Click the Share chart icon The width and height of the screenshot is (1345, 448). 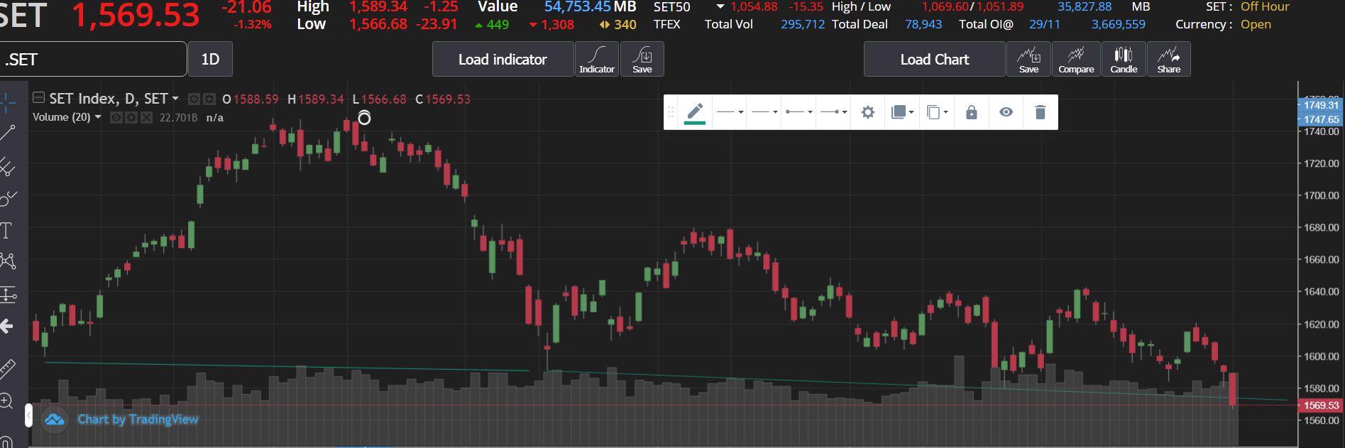(1169, 59)
